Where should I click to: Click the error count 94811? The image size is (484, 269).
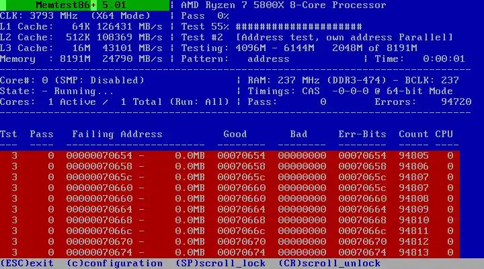click(x=413, y=231)
